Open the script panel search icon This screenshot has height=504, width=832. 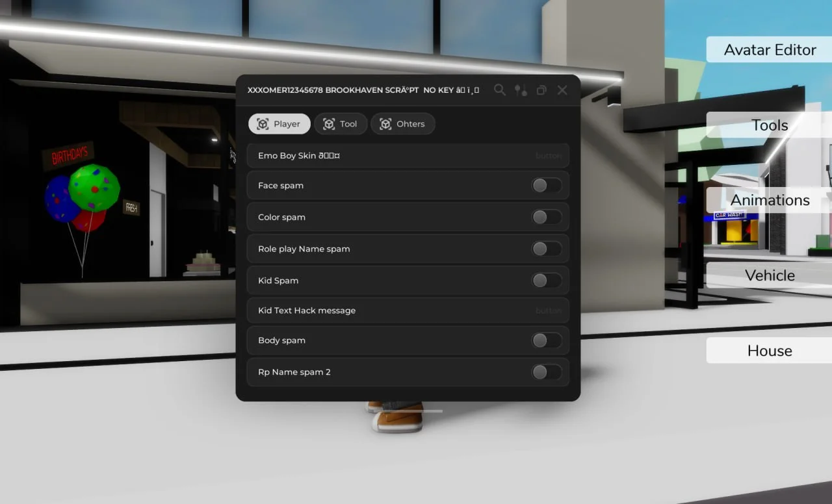(x=499, y=90)
